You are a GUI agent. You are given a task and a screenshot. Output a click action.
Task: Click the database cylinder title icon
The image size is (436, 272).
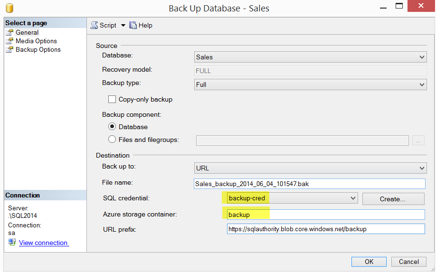pyautogui.click(x=9, y=8)
